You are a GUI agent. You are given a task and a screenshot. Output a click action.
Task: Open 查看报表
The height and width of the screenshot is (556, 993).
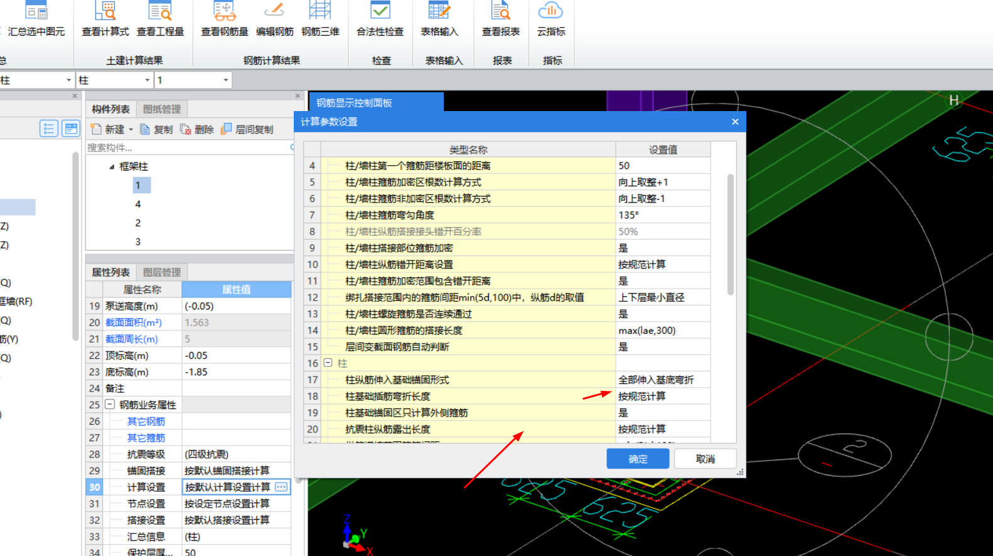click(500, 19)
